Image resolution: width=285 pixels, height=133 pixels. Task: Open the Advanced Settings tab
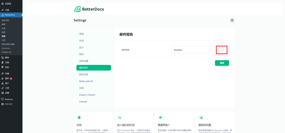(x=94, y=61)
